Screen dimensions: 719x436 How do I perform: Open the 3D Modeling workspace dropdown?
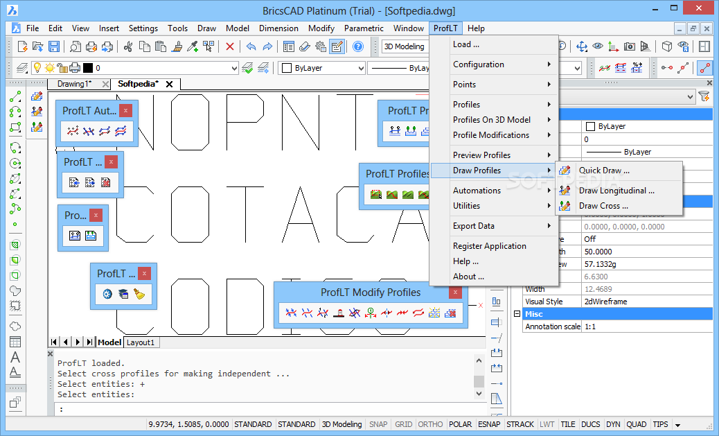[x=405, y=46]
